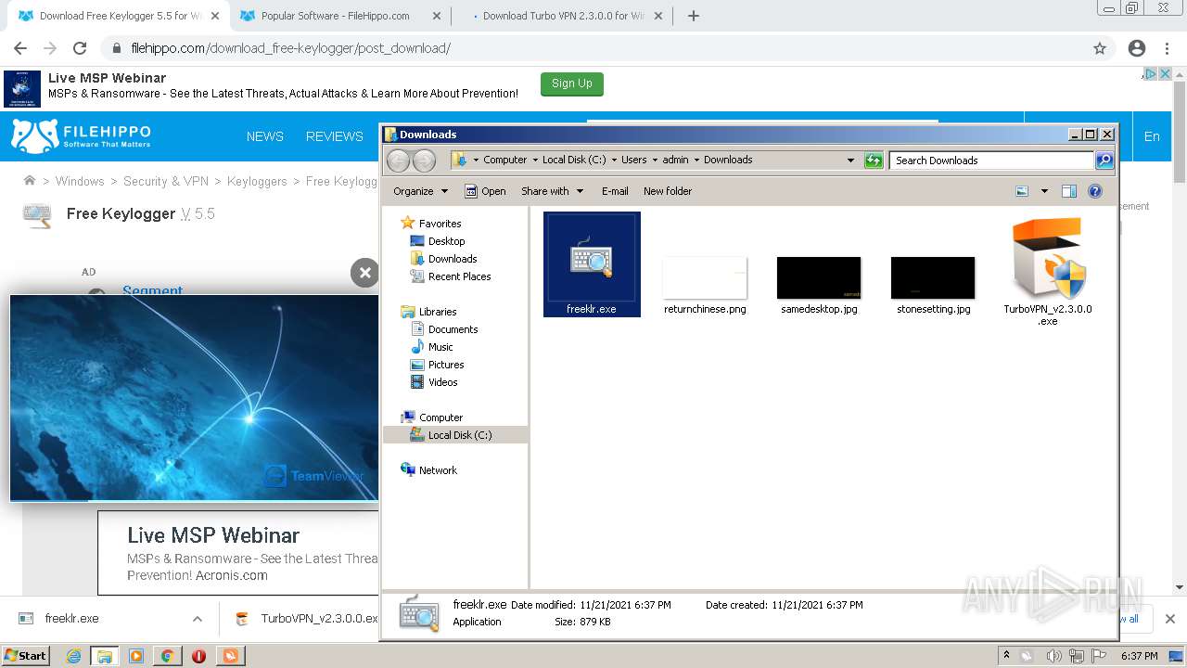
Task: Expand dropdown arrow before Downloads breadcrumb
Action: (696, 160)
